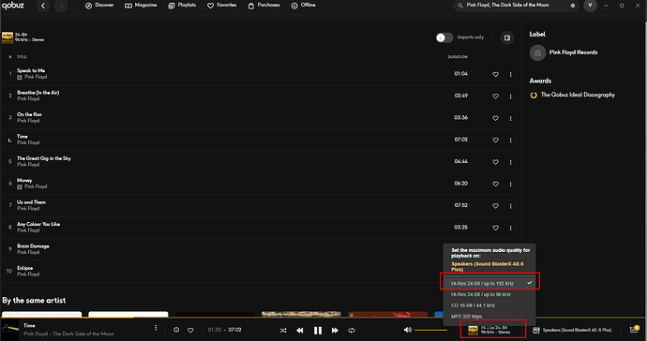Image resolution: width=647 pixels, height=341 pixels.
Task: Mute the volume speaker icon
Action: (x=407, y=330)
